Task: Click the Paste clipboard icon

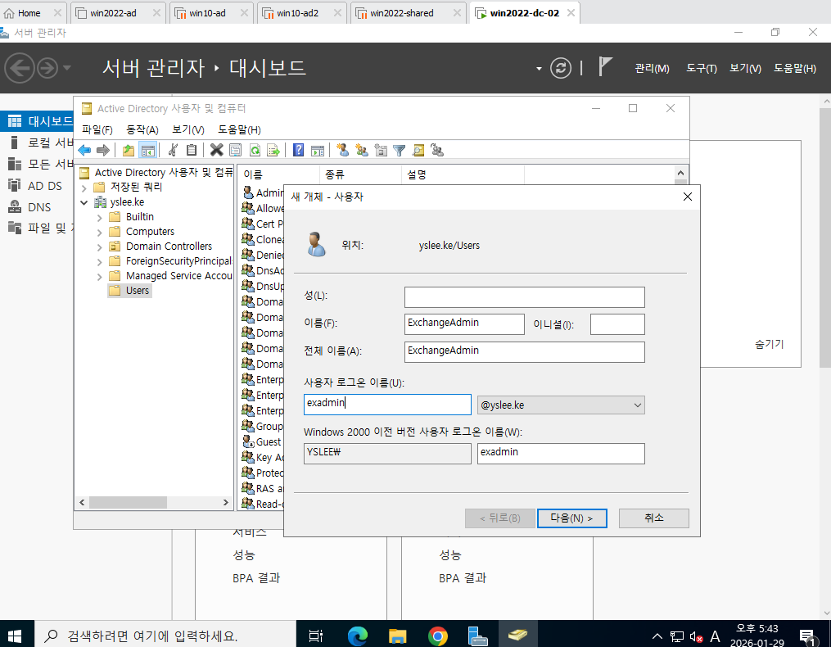Action: click(192, 150)
